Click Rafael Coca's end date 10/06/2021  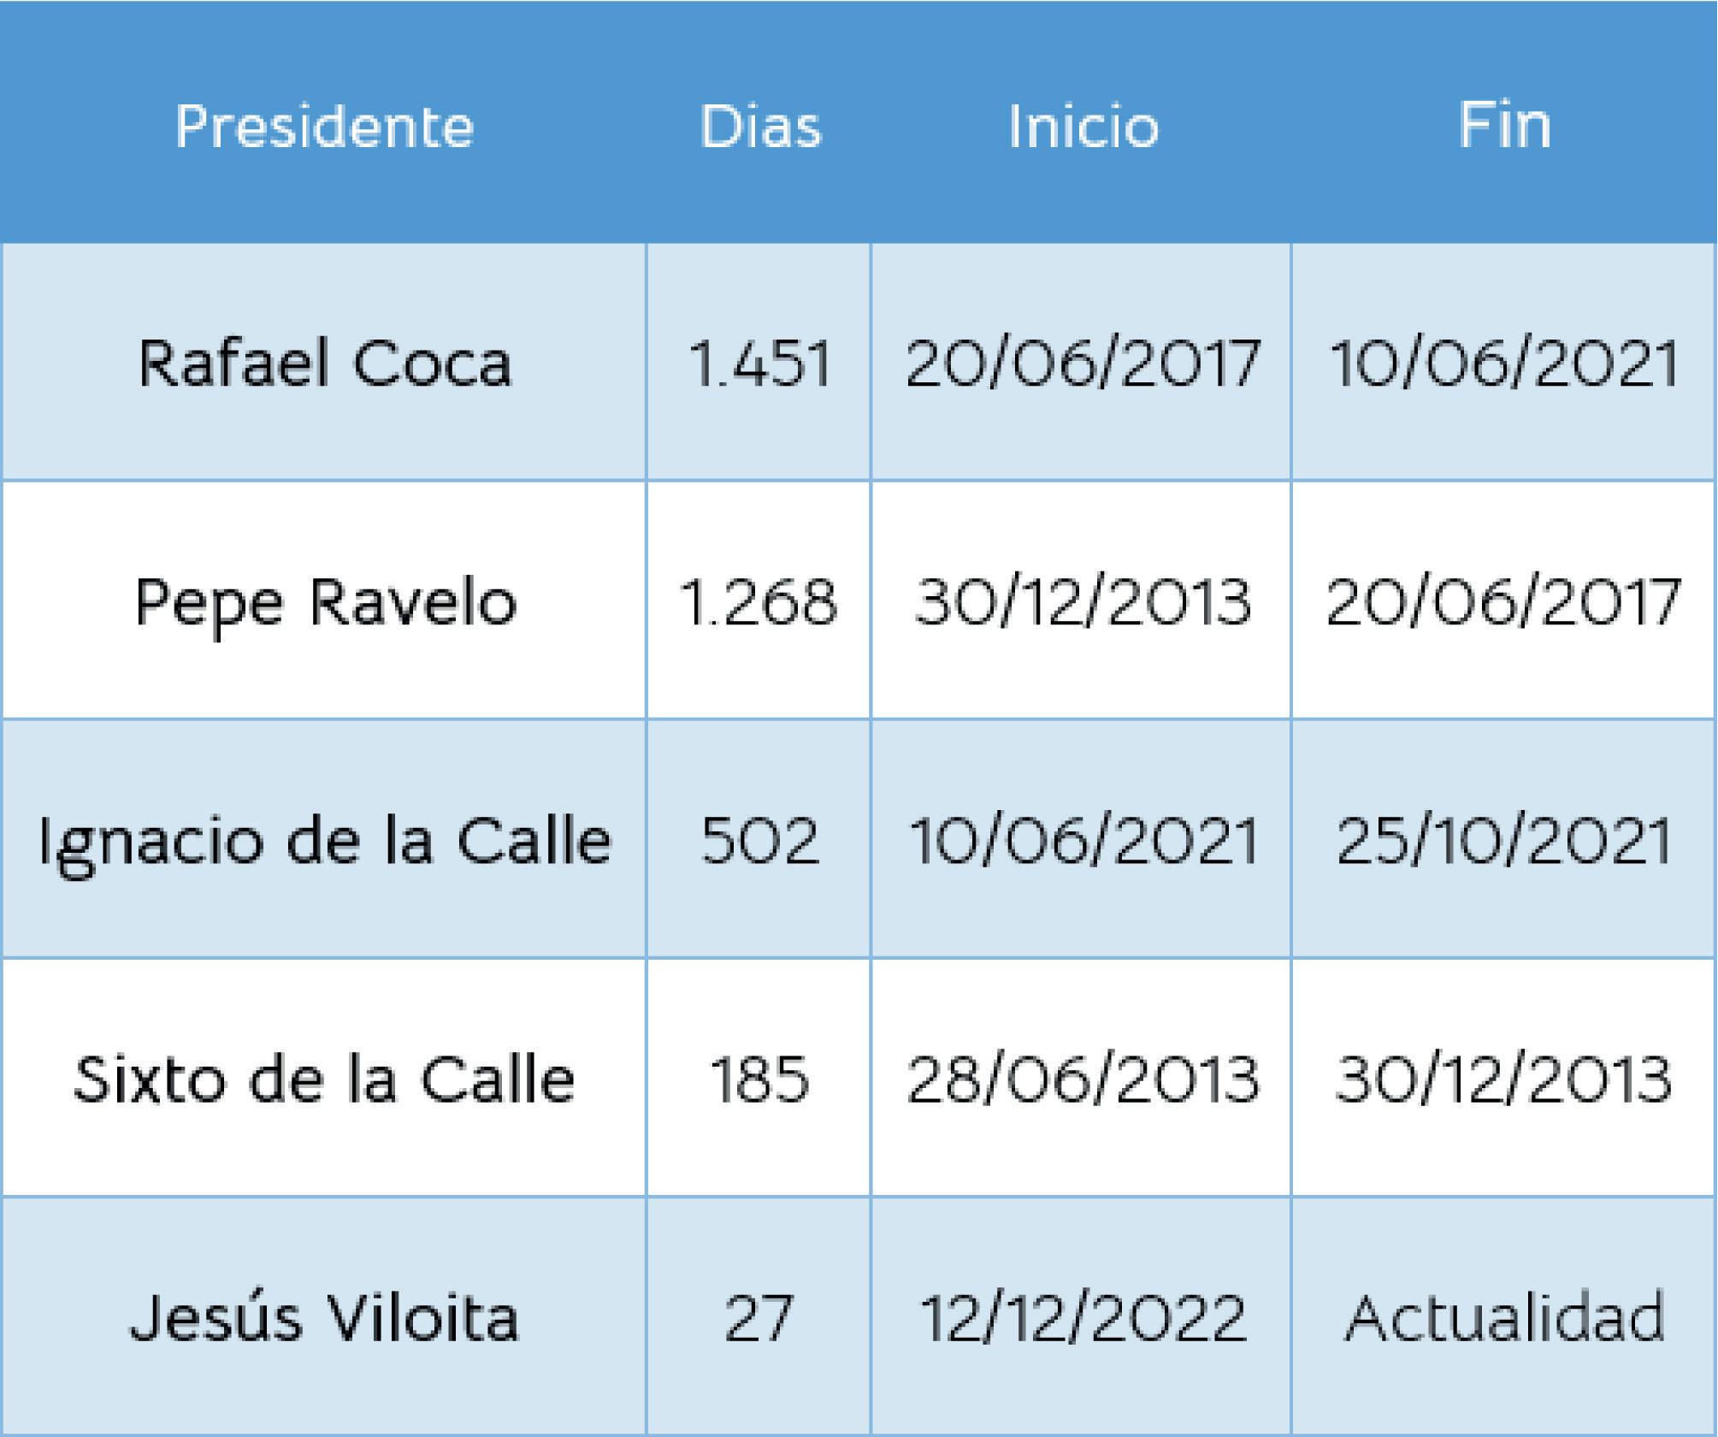pyautogui.click(x=1504, y=362)
